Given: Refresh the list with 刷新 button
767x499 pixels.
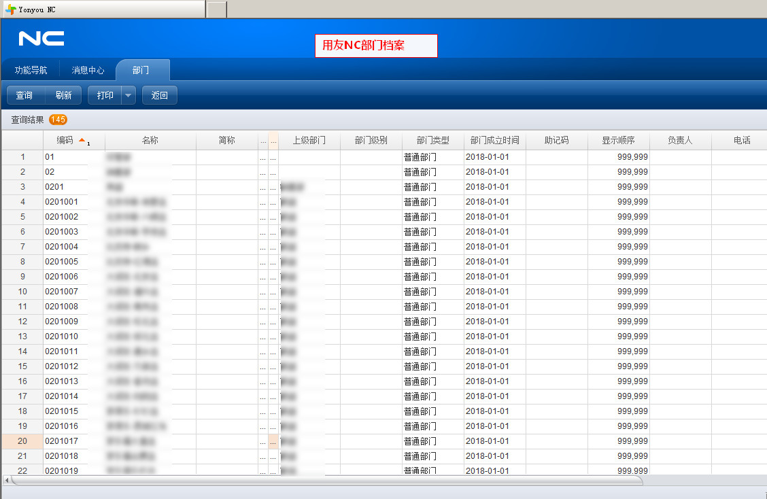Looking at the screenshot, I should (x=63, y=96).
